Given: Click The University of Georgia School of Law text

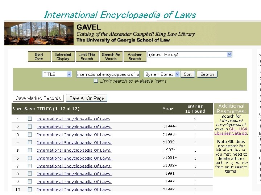Looking at the screenshot, I should tap(123, 40).
